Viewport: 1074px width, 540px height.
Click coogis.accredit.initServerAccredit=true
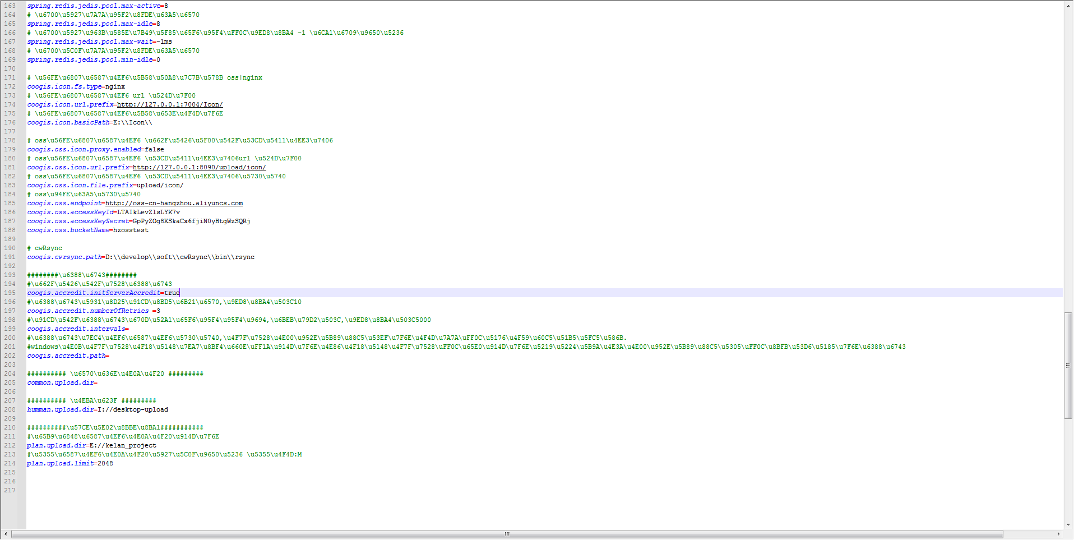tap(104, 293)
